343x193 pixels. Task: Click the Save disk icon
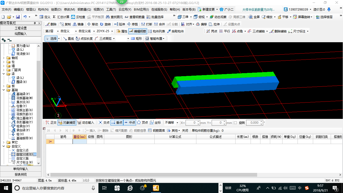pyautogui.click(x=18, y=17)
